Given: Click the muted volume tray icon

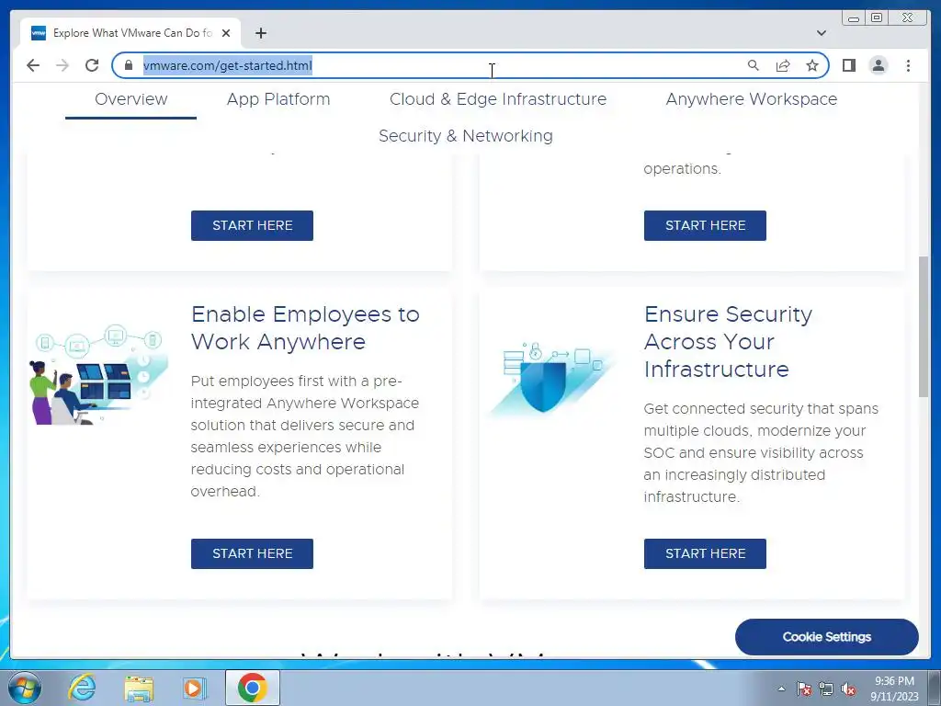Looking at the screenshot, I should [x=848, y=689].
